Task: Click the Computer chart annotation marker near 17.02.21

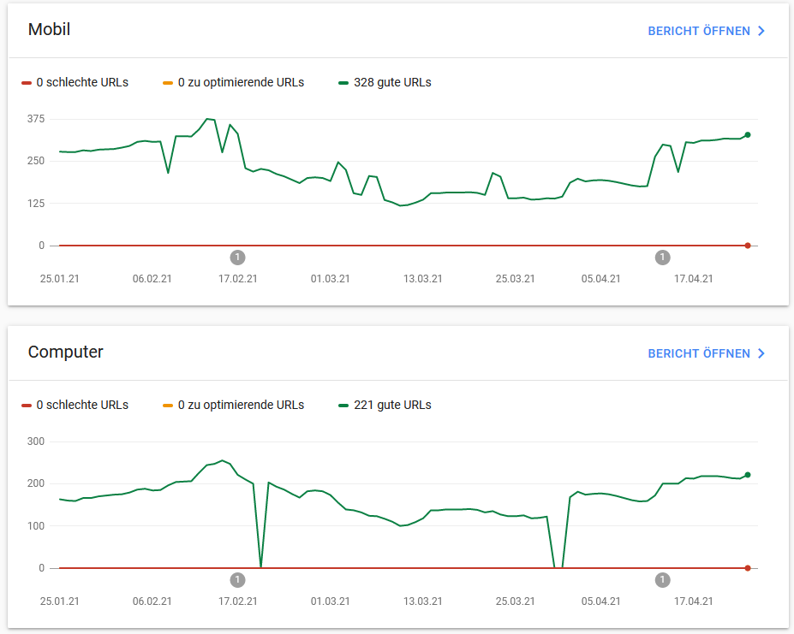Action: (237, 580)
